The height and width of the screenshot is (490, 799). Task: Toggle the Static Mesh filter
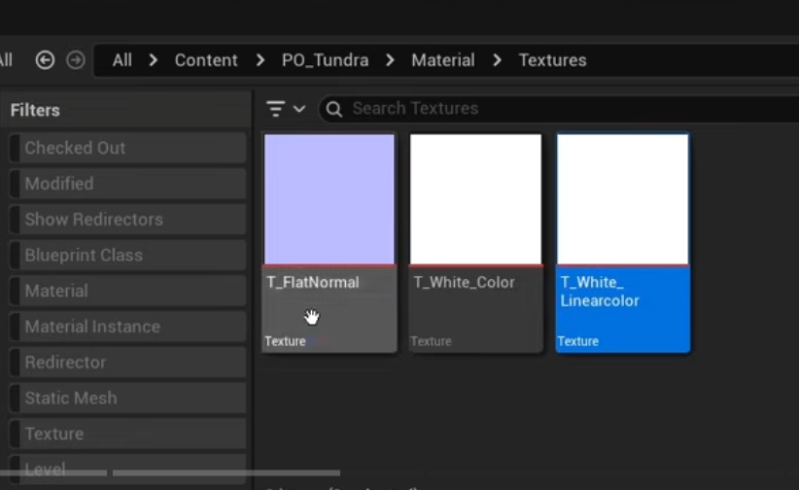[127, 398]
